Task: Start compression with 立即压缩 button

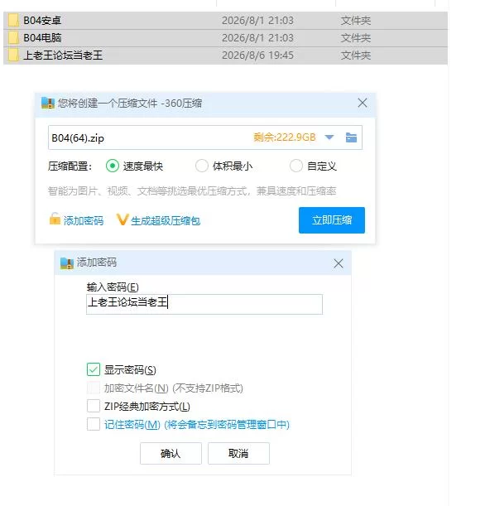Action: point(332,220)
